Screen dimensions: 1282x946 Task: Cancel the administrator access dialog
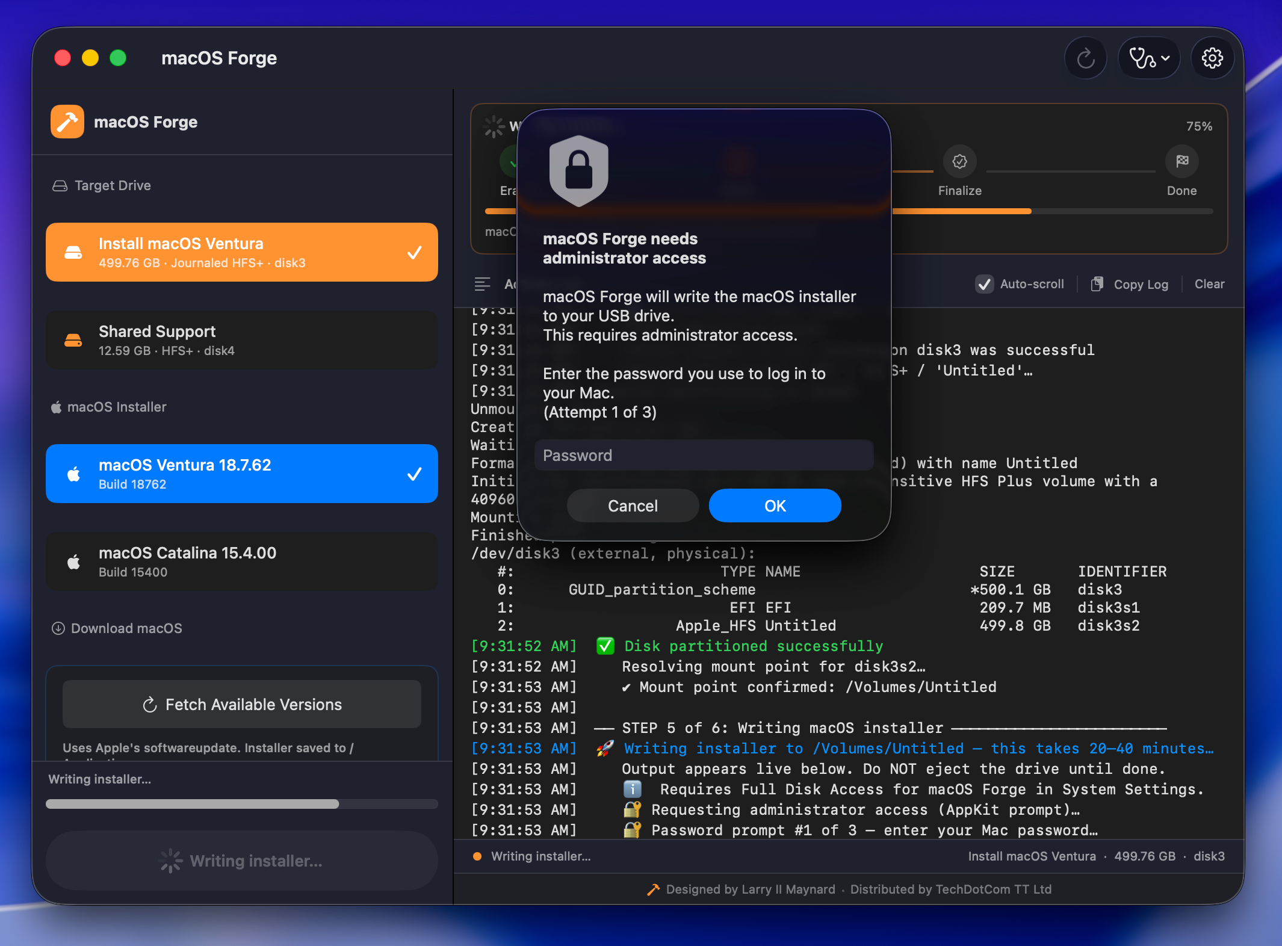click(x=633, y=505)
